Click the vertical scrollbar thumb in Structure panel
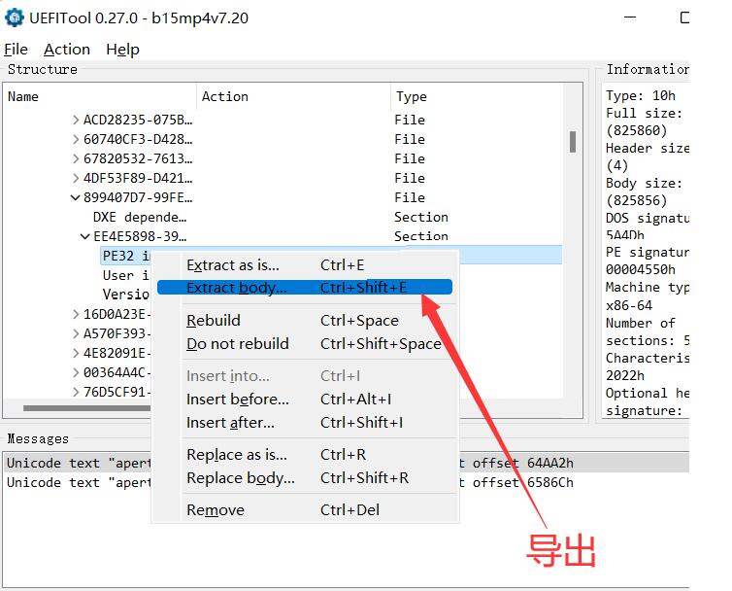Screen dimensions: 732x591 pos(573,142)
